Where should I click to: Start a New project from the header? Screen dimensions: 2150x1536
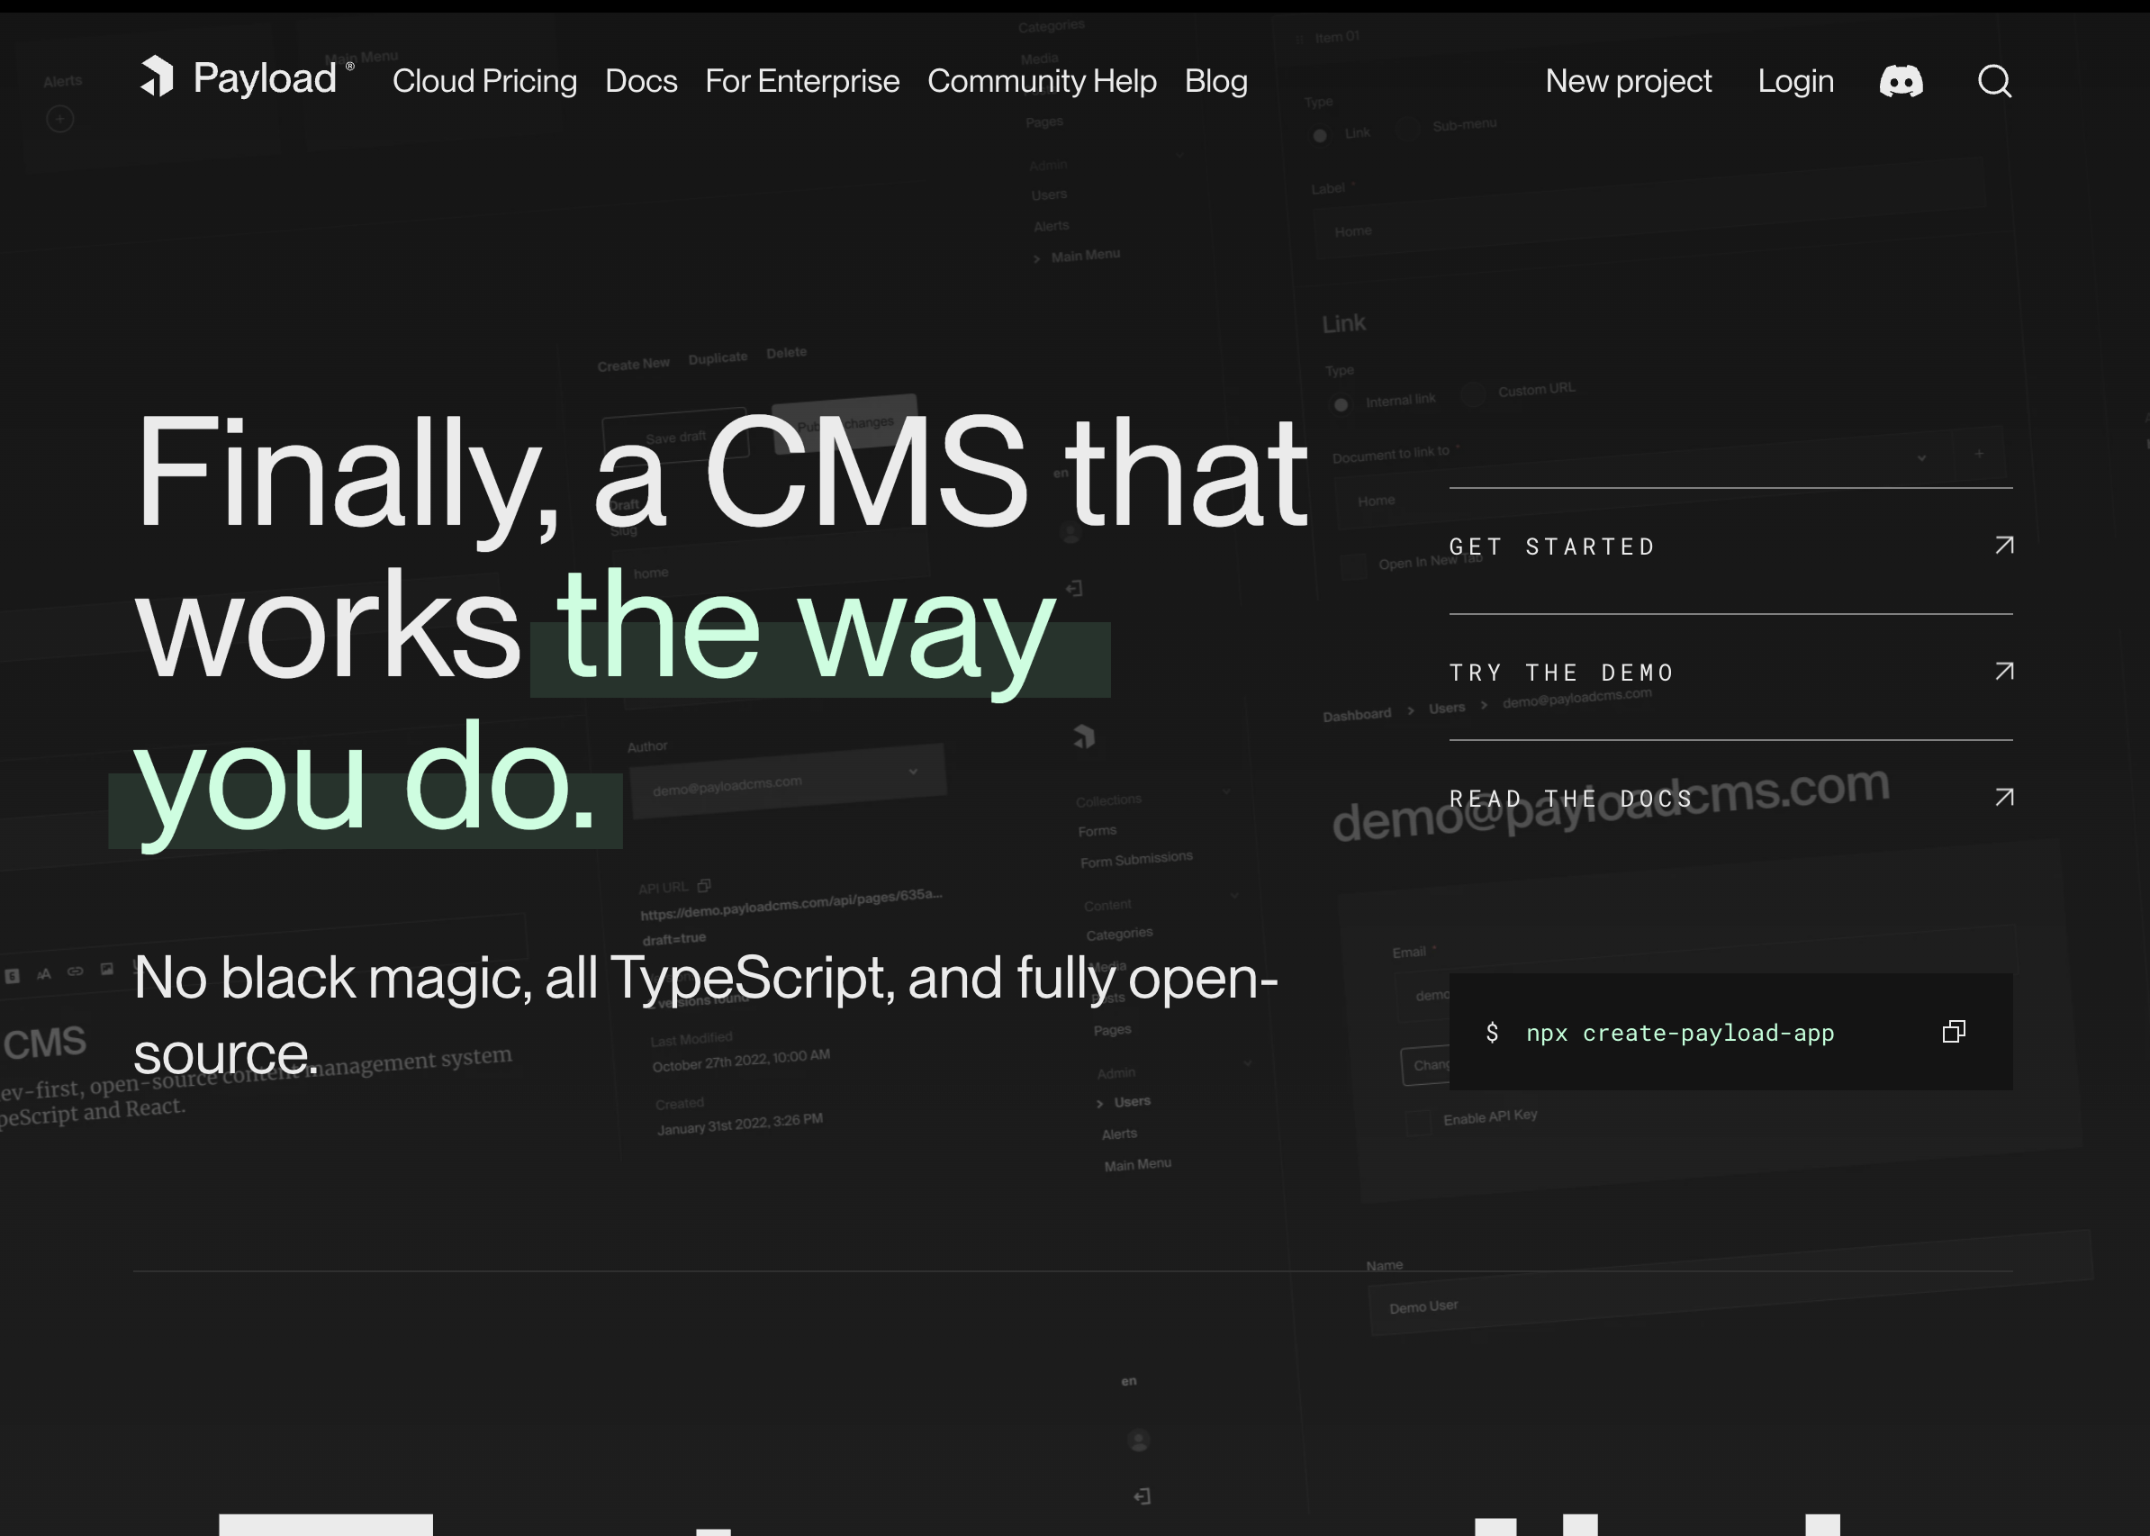click(x=1628, y=81)
